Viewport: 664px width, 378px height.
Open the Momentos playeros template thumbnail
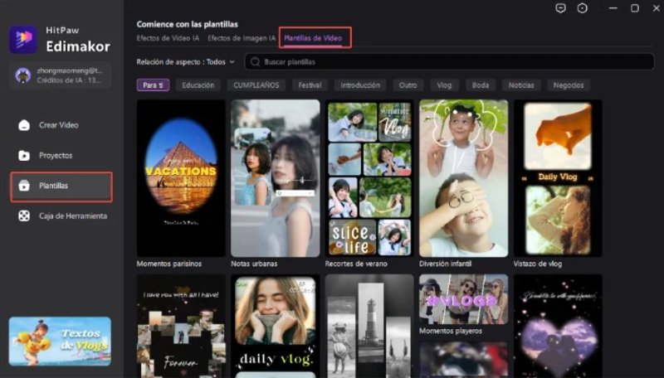pos(464,299)
